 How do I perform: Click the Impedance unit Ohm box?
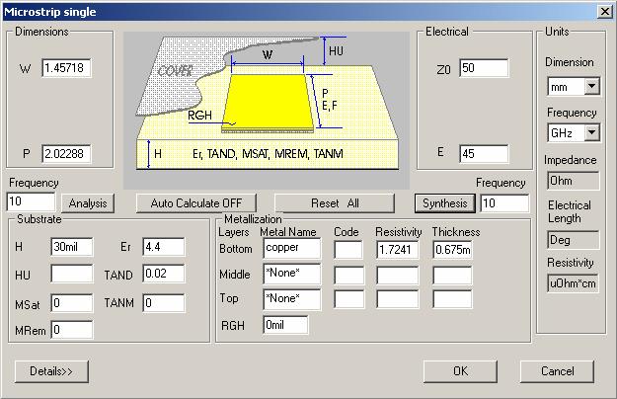point(574,181)
